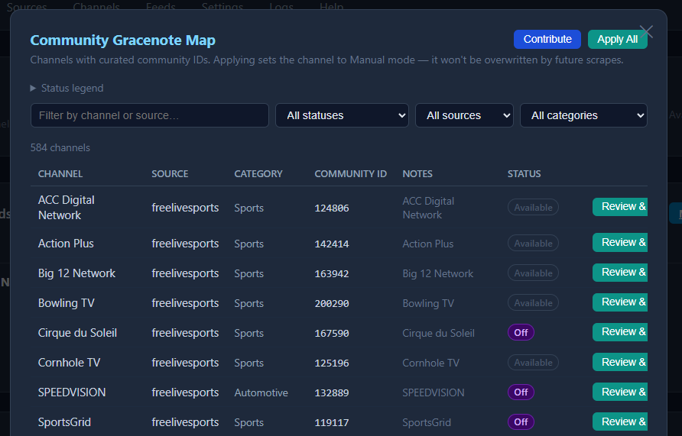The width and height of the screenshot is (682, 436).
Task: Click Review button for Big 12 Network
Action: pos(620,273)
